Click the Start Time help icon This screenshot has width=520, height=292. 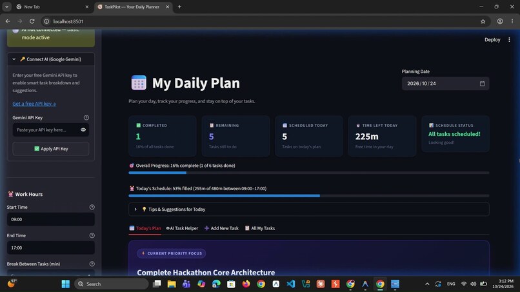coord(92,207)
